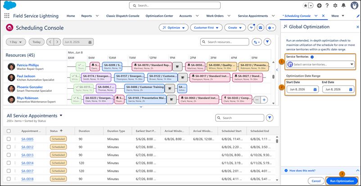Collapse the side panel arrow

coord(277,70)
